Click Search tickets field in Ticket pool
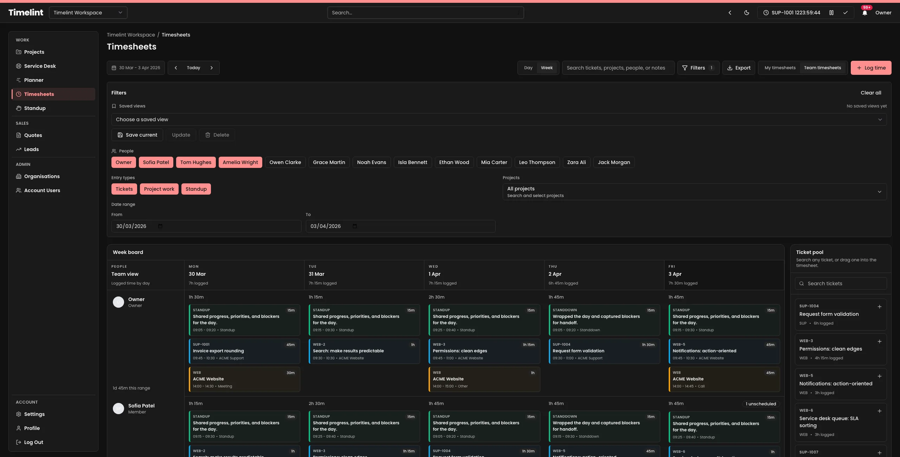This screenshot has width=900, height=457. click(841, 283)
